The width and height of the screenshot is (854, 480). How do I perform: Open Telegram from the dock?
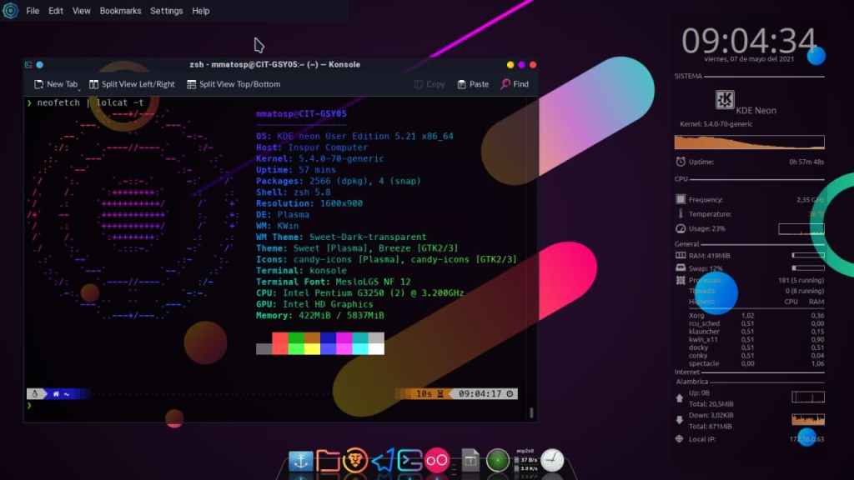383,460
